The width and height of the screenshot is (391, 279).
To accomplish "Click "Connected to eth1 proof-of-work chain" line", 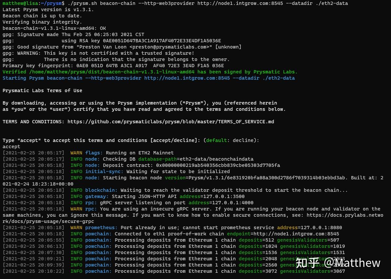I will 171,234.
